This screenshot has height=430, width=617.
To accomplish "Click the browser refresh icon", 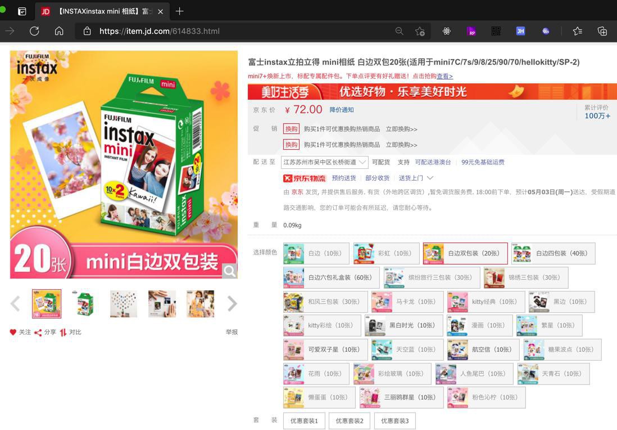I will [35, 31].
